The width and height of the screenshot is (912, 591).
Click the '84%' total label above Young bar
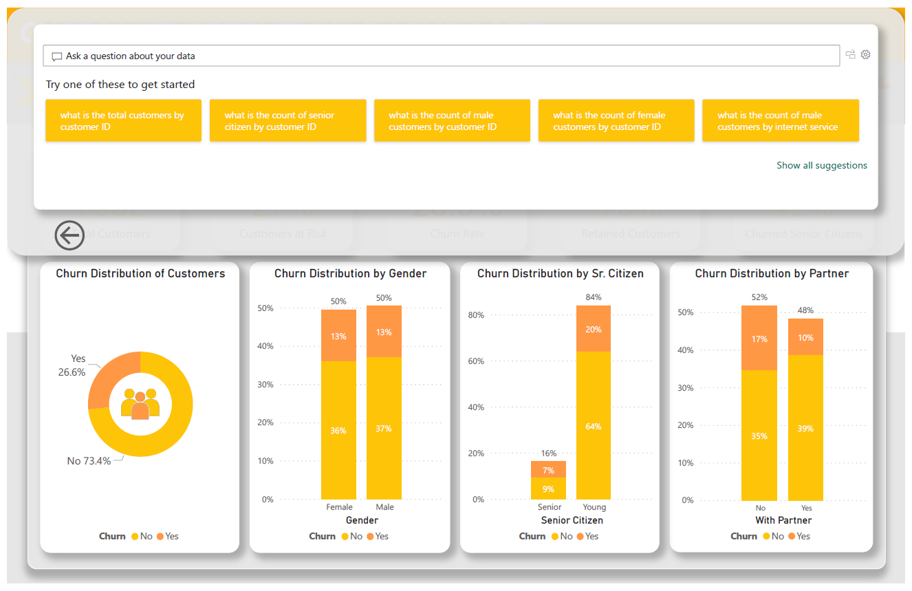pyautogui.click(x=594, y=297)
